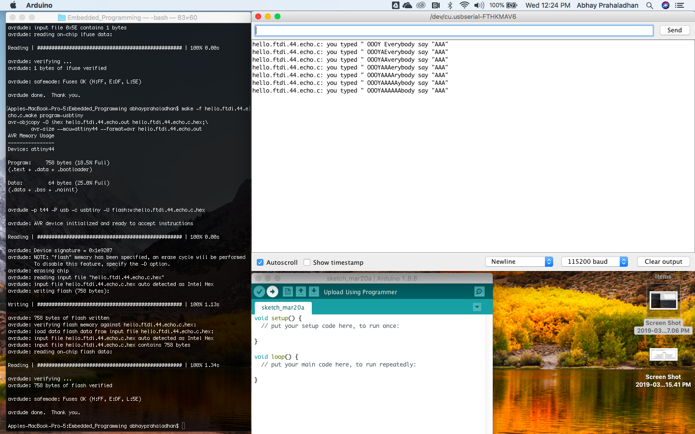
Task: Click the serial output line ending 'OOOYAAAAAAbody say "AAA"'
Action: pyautogui.click(x=350, y=91)
